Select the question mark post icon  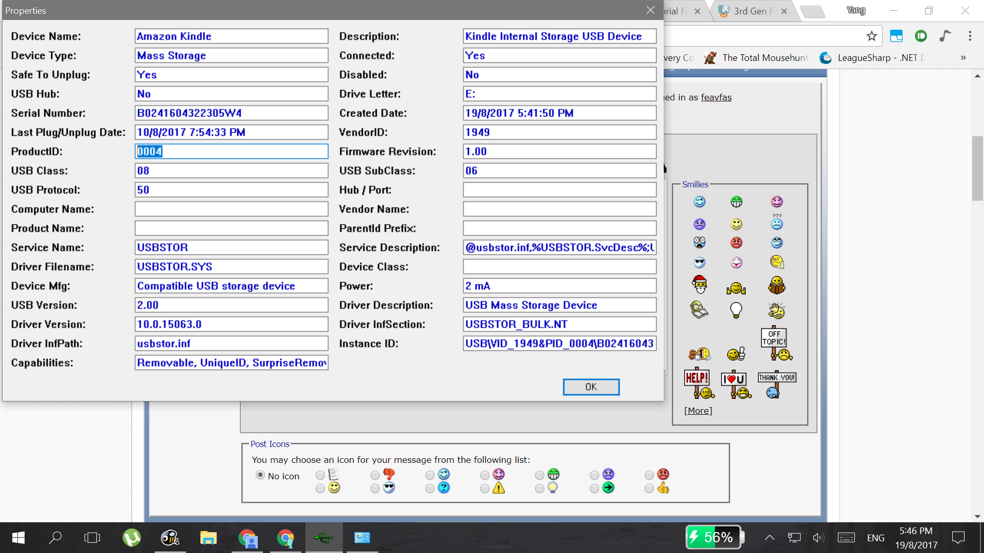pyautogui.click(x=430, y=488)
